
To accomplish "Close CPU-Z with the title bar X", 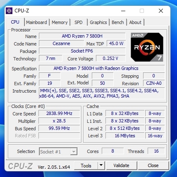I will 161,11.
